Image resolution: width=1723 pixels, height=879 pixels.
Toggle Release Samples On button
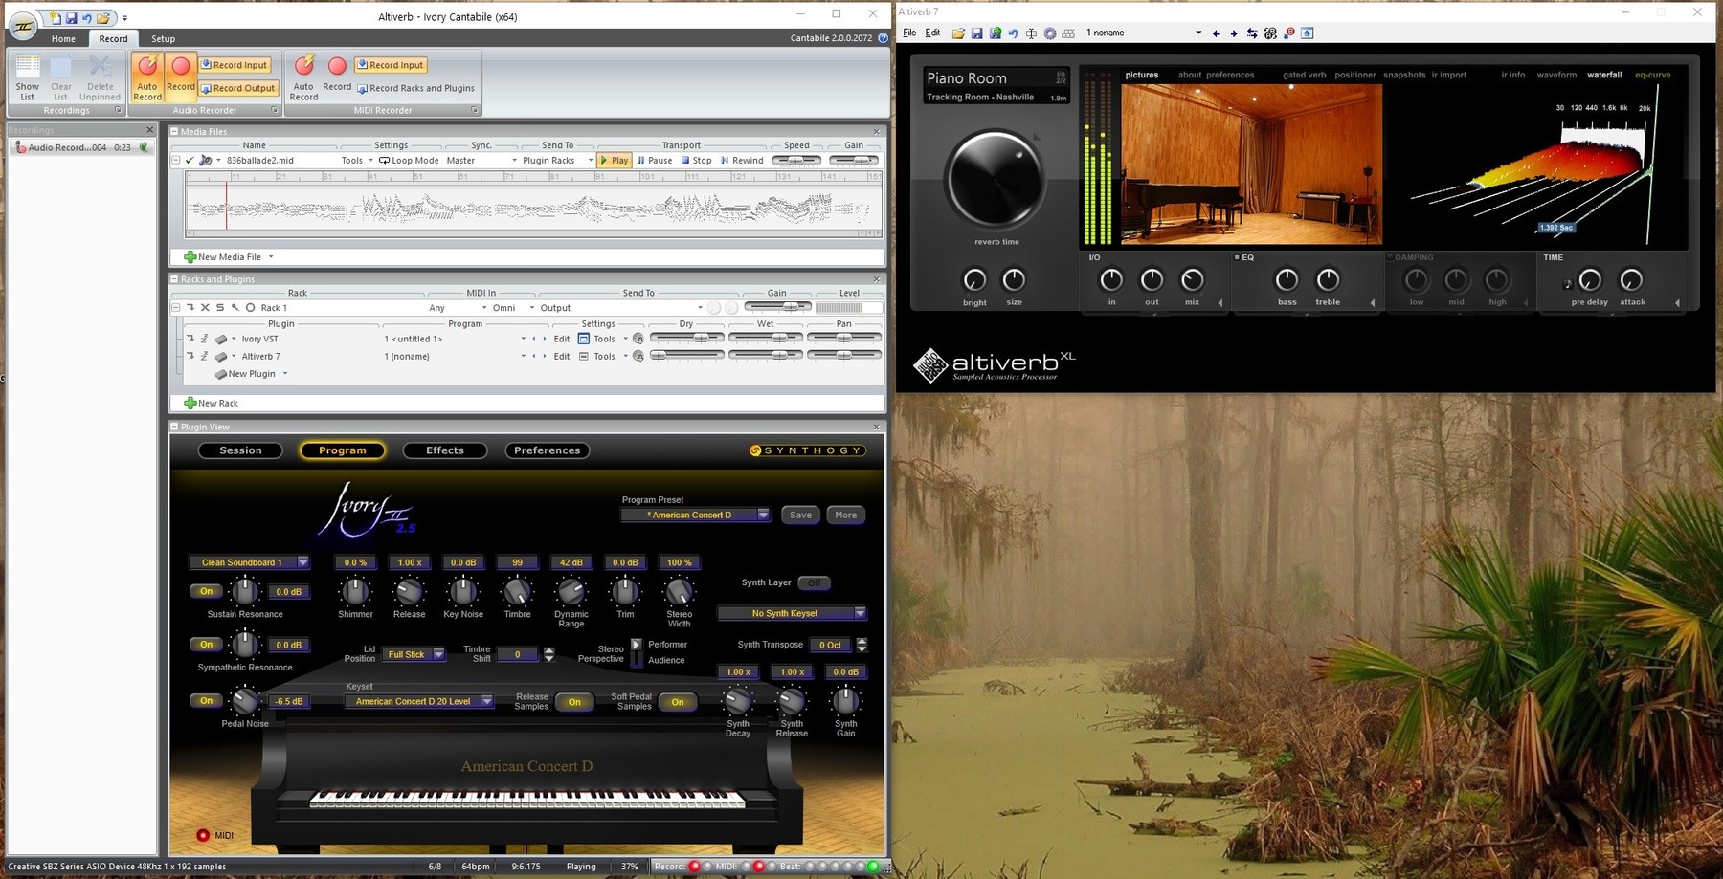click(x=574, y=702)
